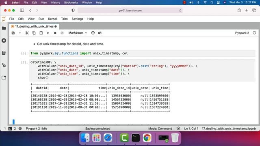Screen dimensions: 260x146
Task: Interrupt the kernel with stop icon
Action: 55,33
